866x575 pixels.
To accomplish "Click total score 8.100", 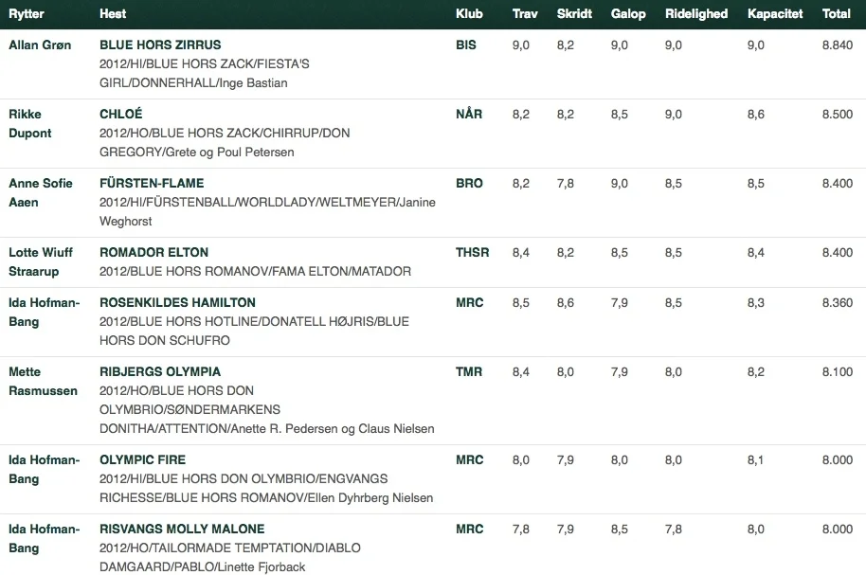I will (x=838, y=371).
